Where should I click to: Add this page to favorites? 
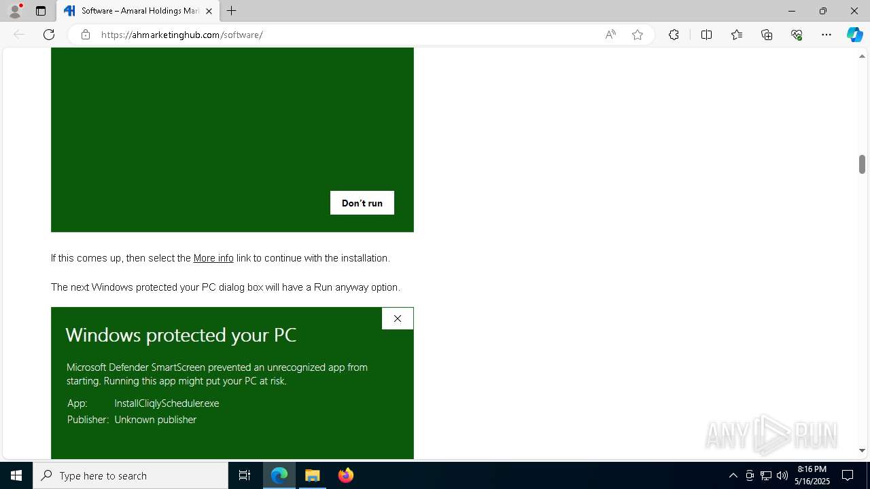pos(638,35)
